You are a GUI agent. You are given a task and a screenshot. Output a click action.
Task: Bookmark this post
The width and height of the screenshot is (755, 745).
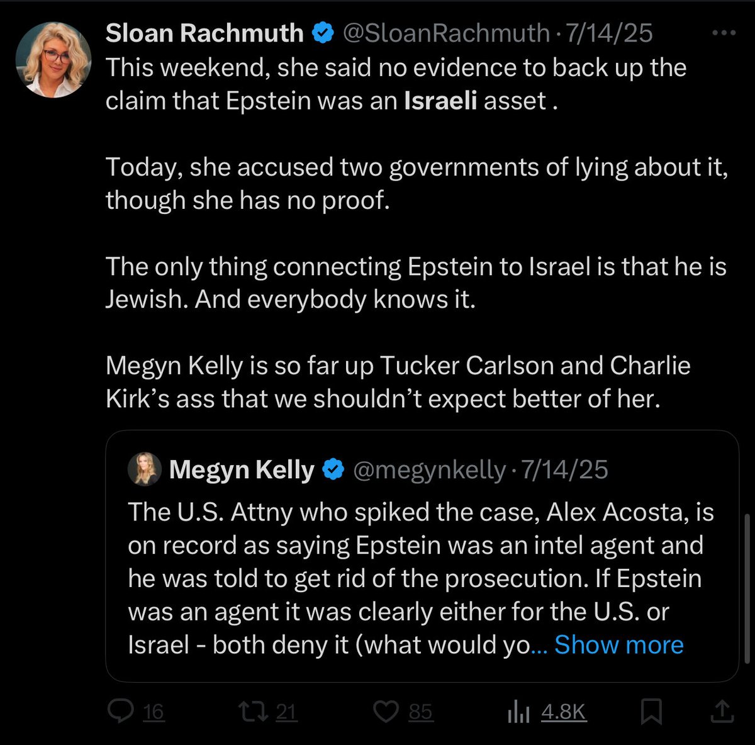tap(651, 712)
